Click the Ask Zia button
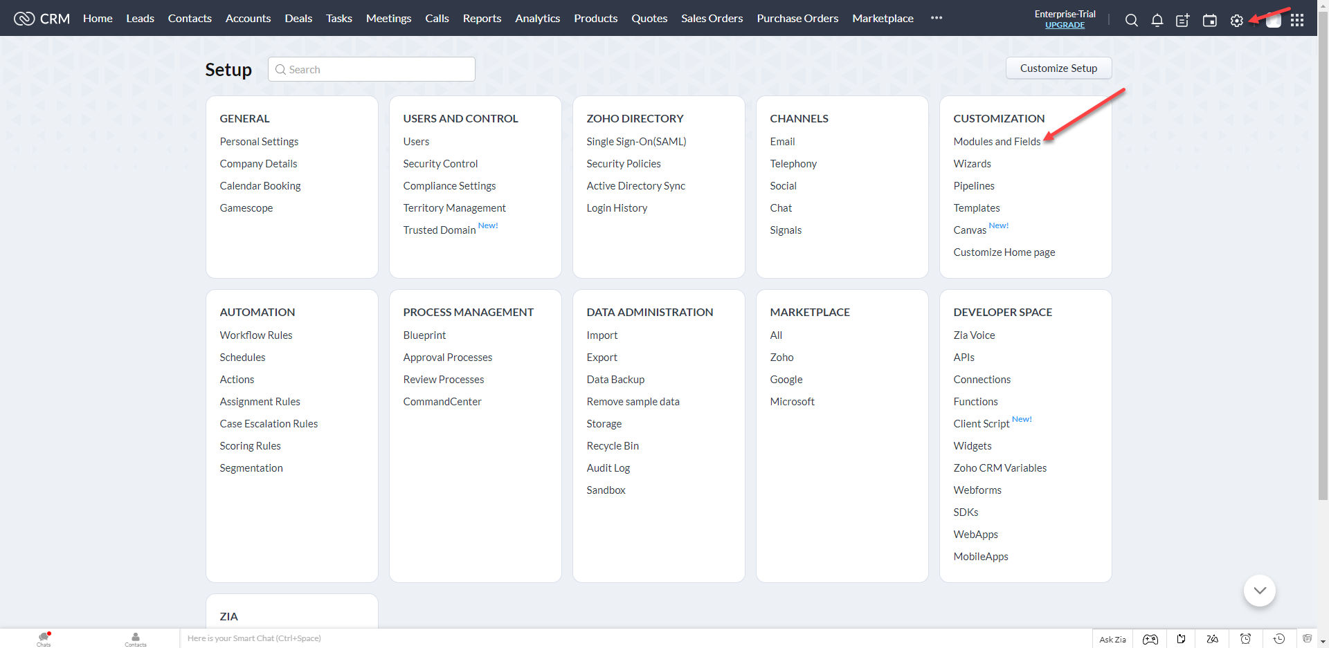The width and height of the screenshot is (1329, 648). (1112, 639)
